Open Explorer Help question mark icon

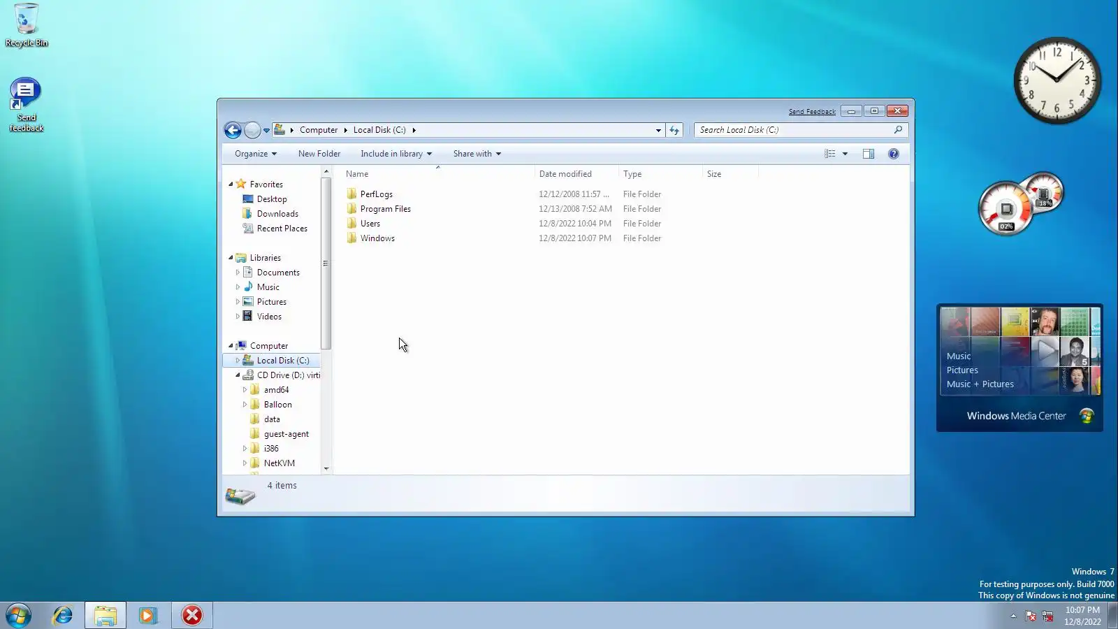(894, 154)
